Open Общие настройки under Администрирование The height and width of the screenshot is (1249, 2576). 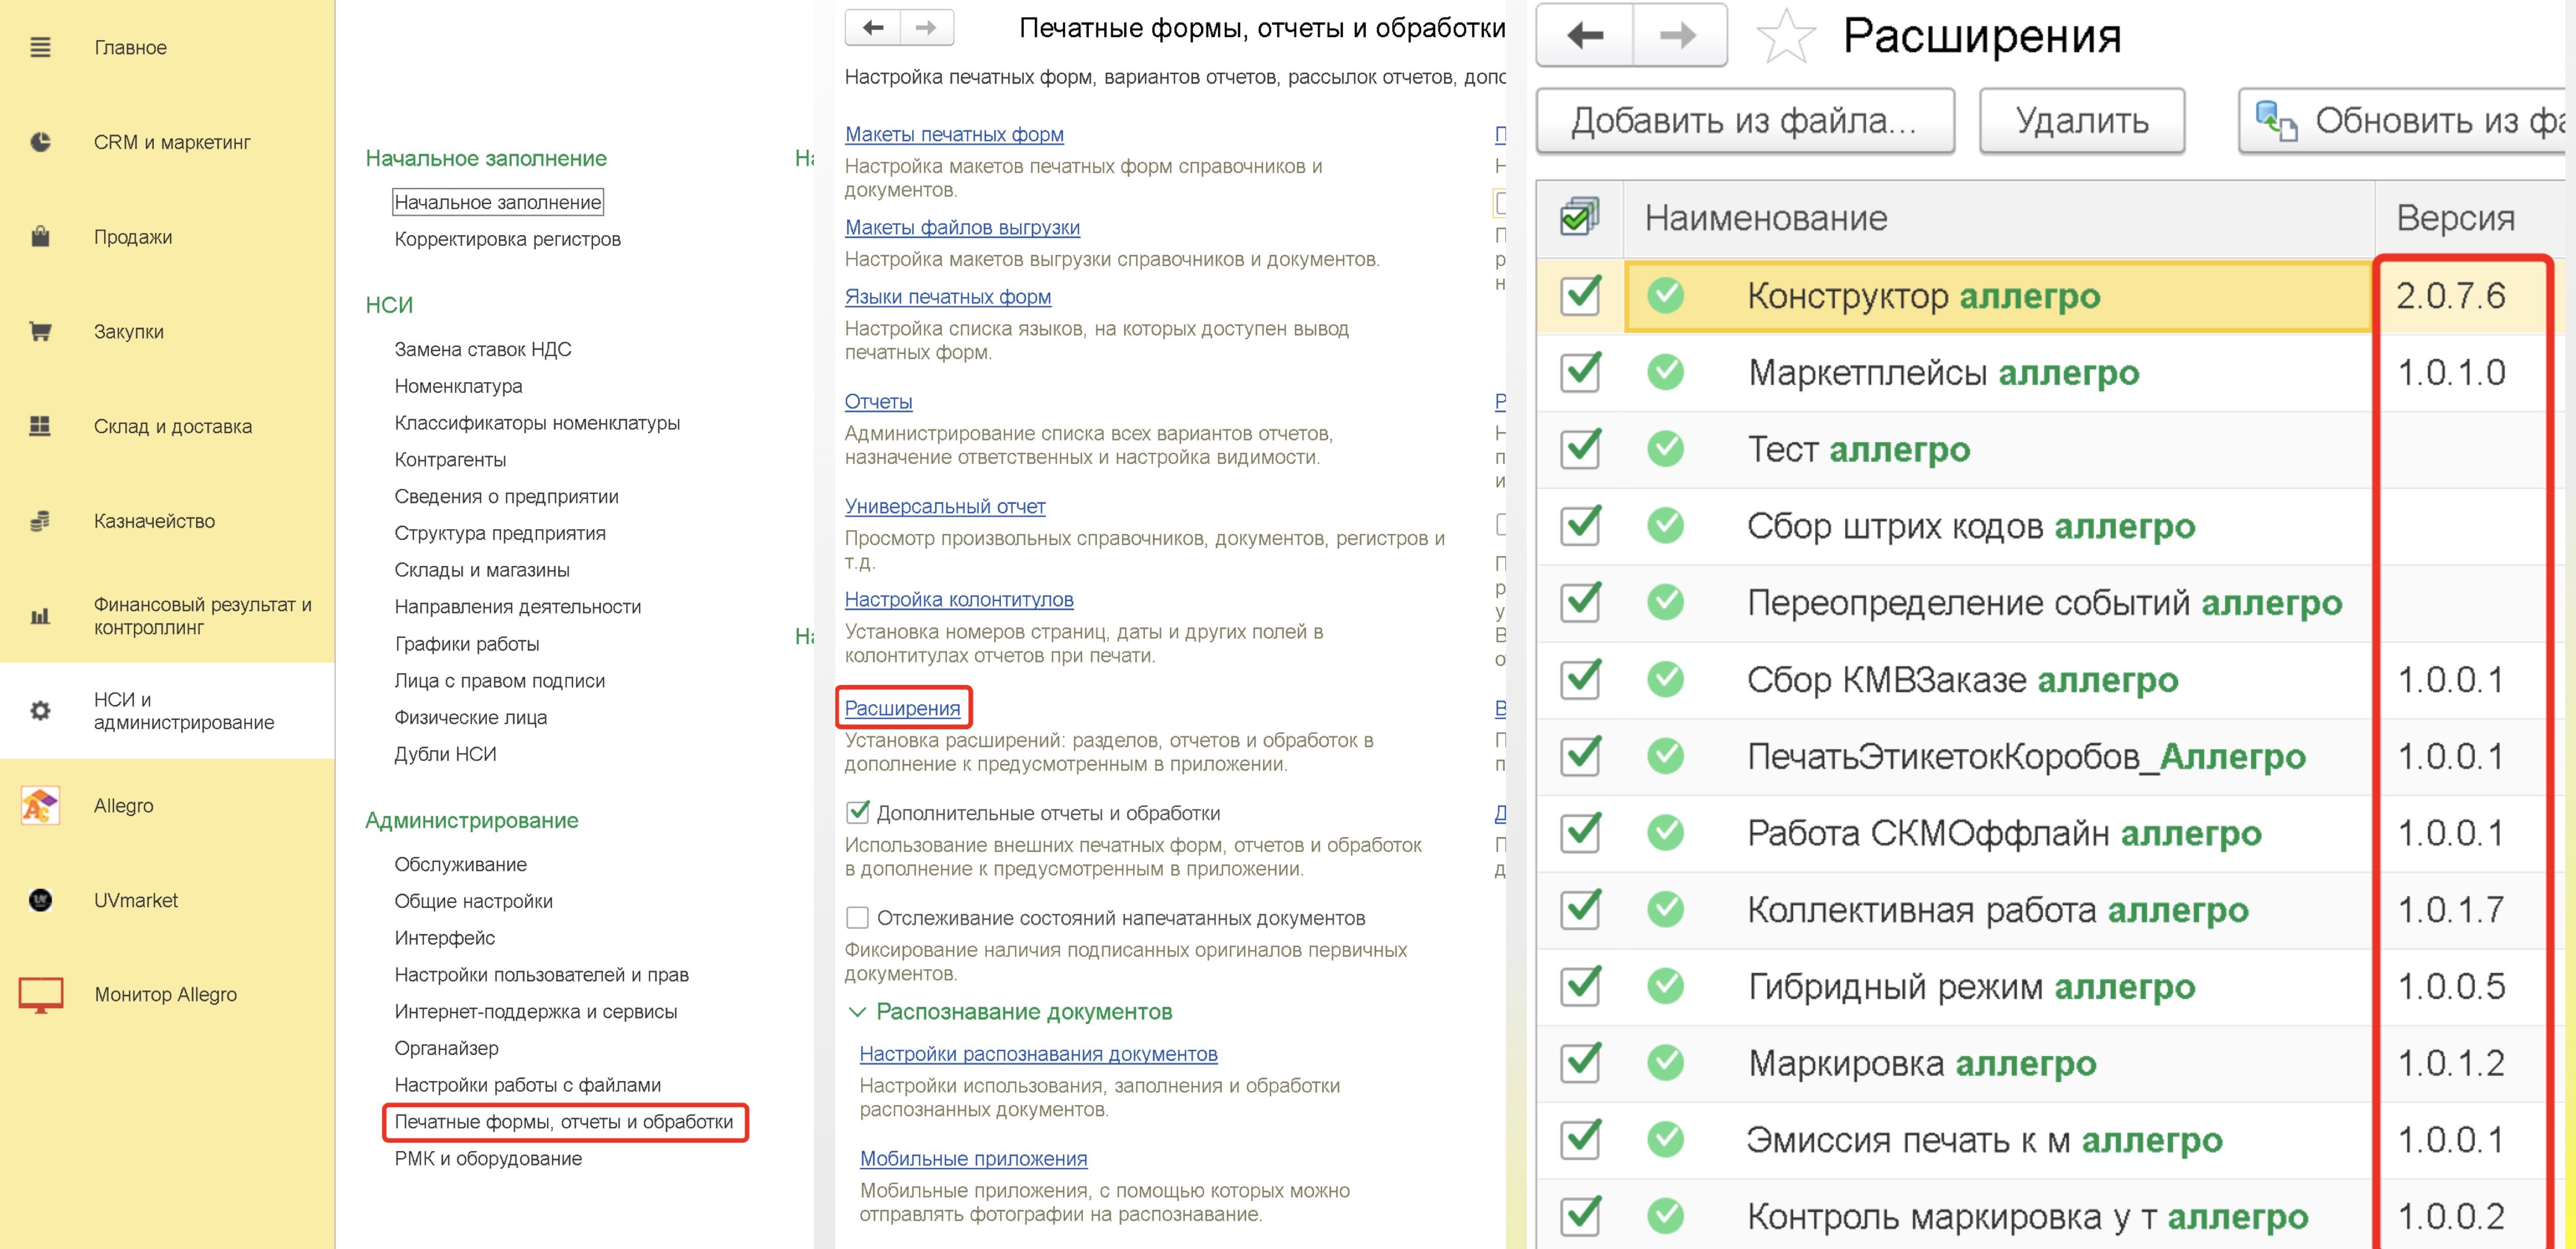point(473,900)
